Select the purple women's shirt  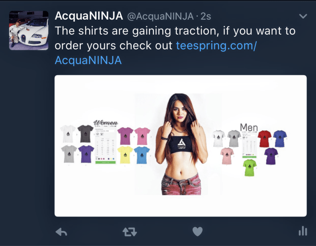86,154
